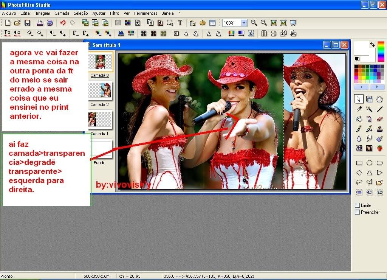387x280 pixels.
Task: Click the text tool icon in toolbar
Action: pos(180,23)
